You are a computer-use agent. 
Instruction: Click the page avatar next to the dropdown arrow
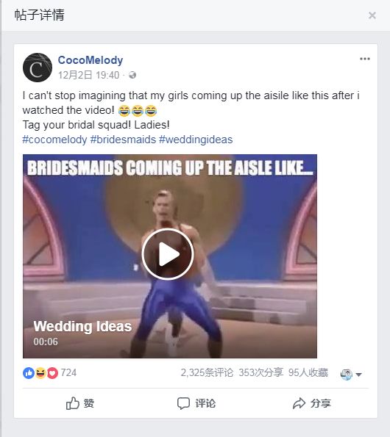pyautogui.click(x=347, y=375)
